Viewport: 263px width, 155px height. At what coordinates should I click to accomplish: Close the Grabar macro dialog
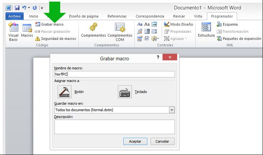pos(170,57)
